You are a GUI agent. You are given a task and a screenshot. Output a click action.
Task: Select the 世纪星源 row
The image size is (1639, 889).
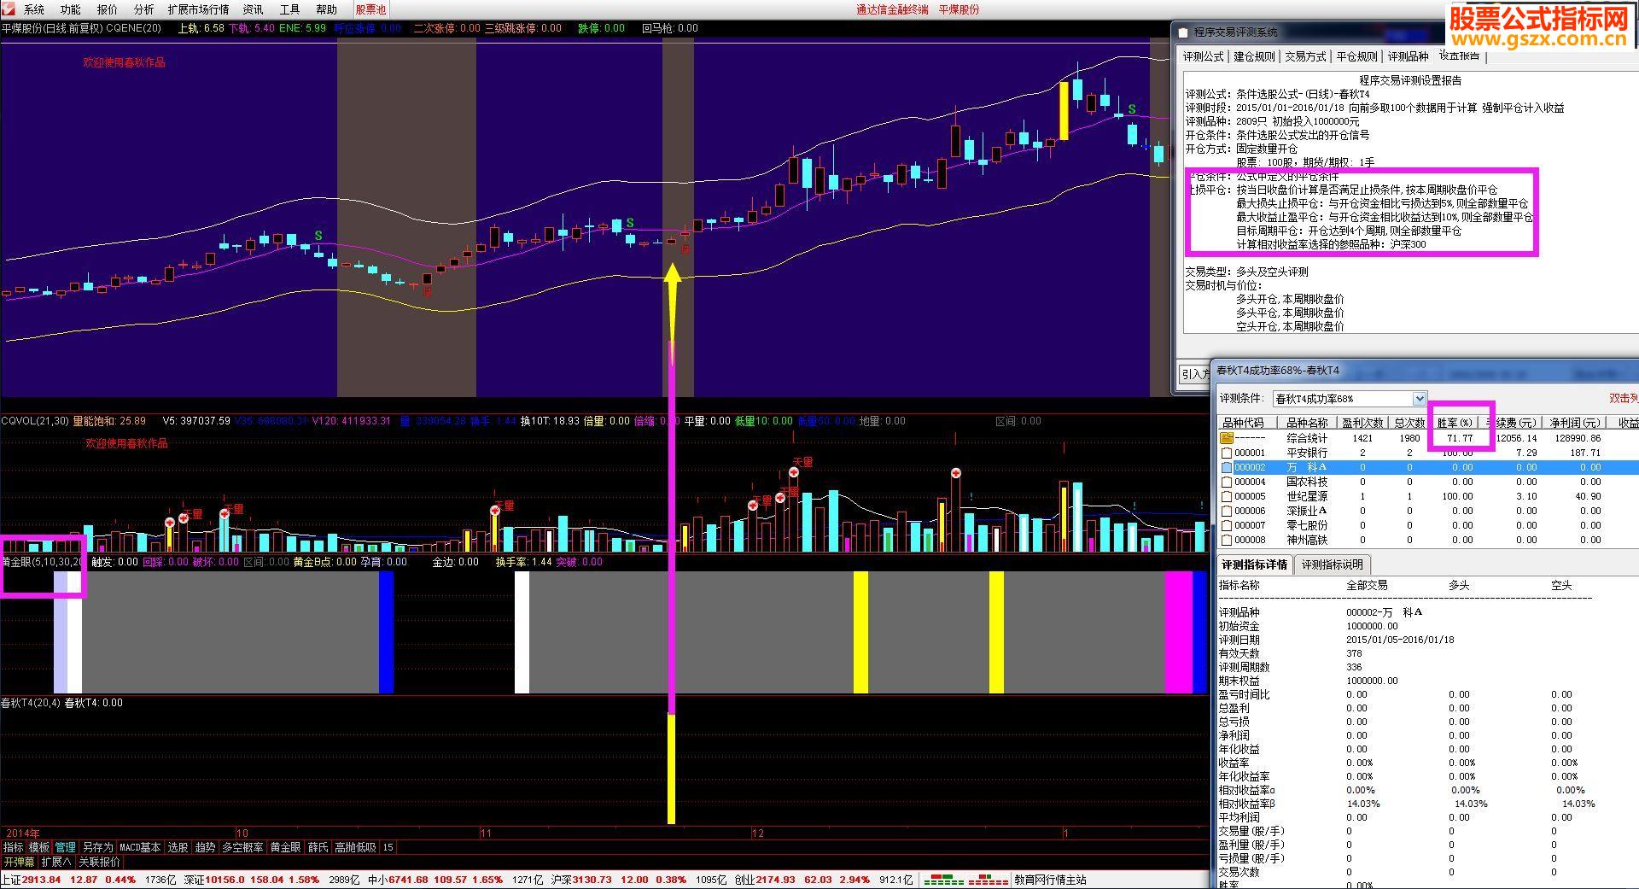pos(1427,496)
